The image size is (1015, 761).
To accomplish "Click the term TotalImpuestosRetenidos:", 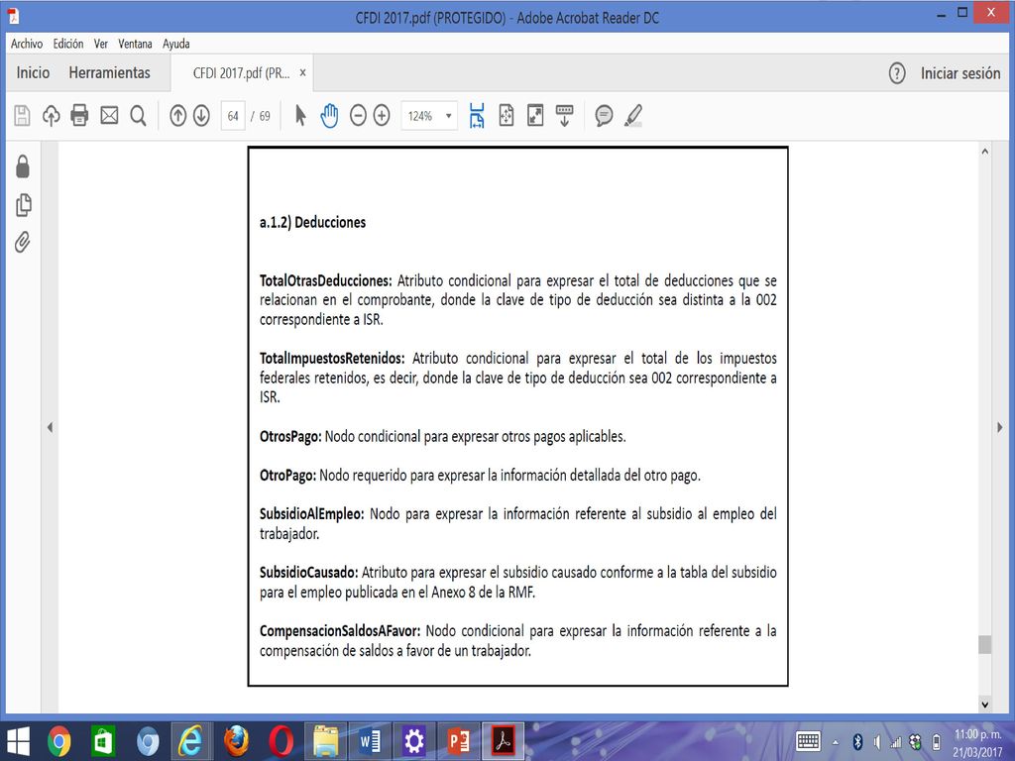I will coord(332,359).
